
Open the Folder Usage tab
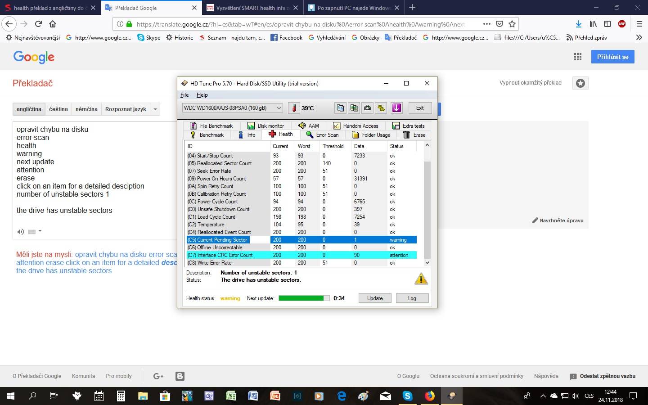[371, 135]
